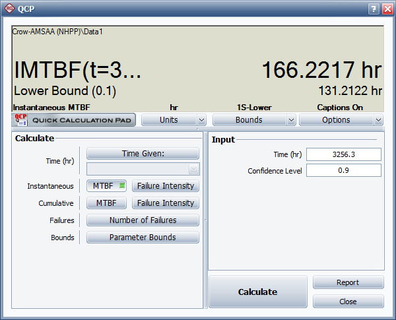Screen dimensions: 396x320
Task: Select the Number of Failures option
Action: click(x=143, y=220)
